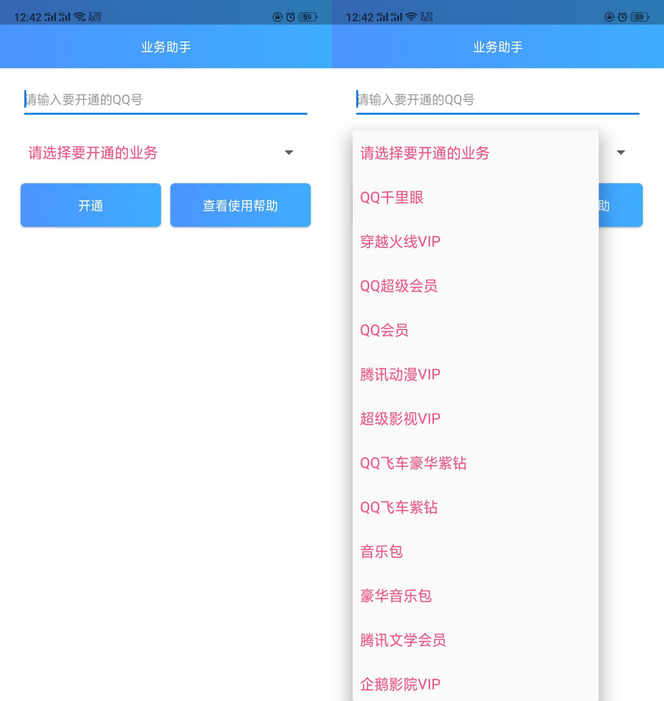Focus the QQ number input on left screen
The width and height of the screenshot is (664, 701).
coord(165,100)
